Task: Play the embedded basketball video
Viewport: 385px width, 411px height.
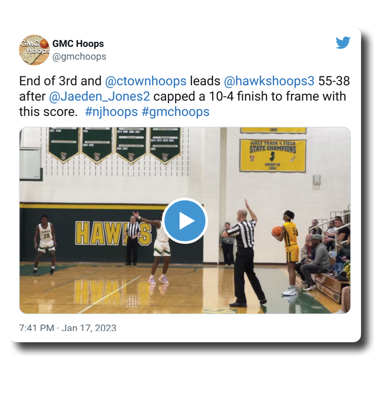Action: 185,221
